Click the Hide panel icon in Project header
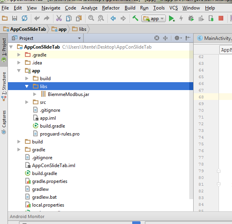This screenshot has height=224, width=232. pyautogui.click(x=188, y=38)
